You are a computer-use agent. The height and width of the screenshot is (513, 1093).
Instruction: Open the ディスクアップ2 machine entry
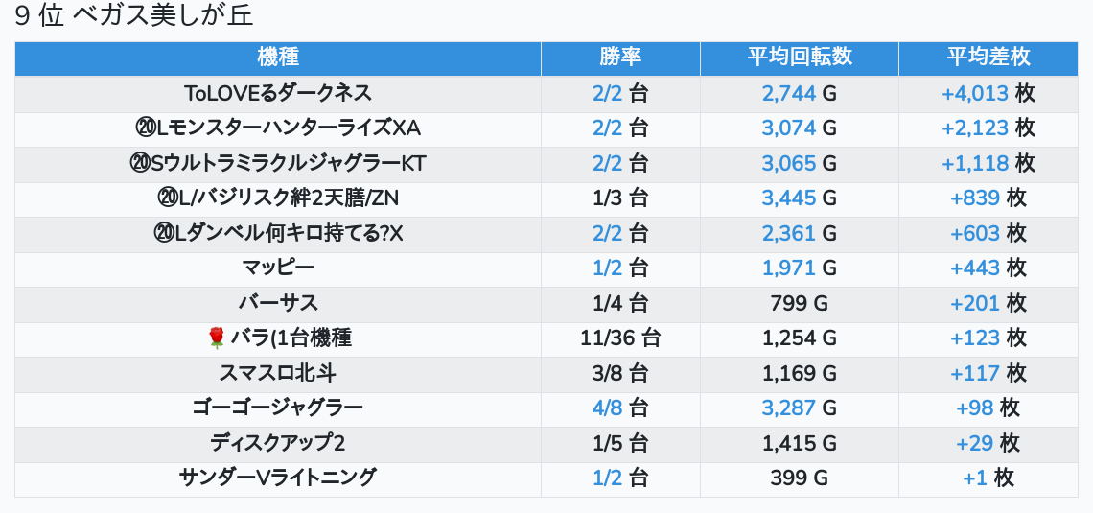click(x=278, y=443)
